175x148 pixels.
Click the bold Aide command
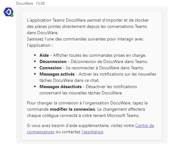click(x=44, y=55)
